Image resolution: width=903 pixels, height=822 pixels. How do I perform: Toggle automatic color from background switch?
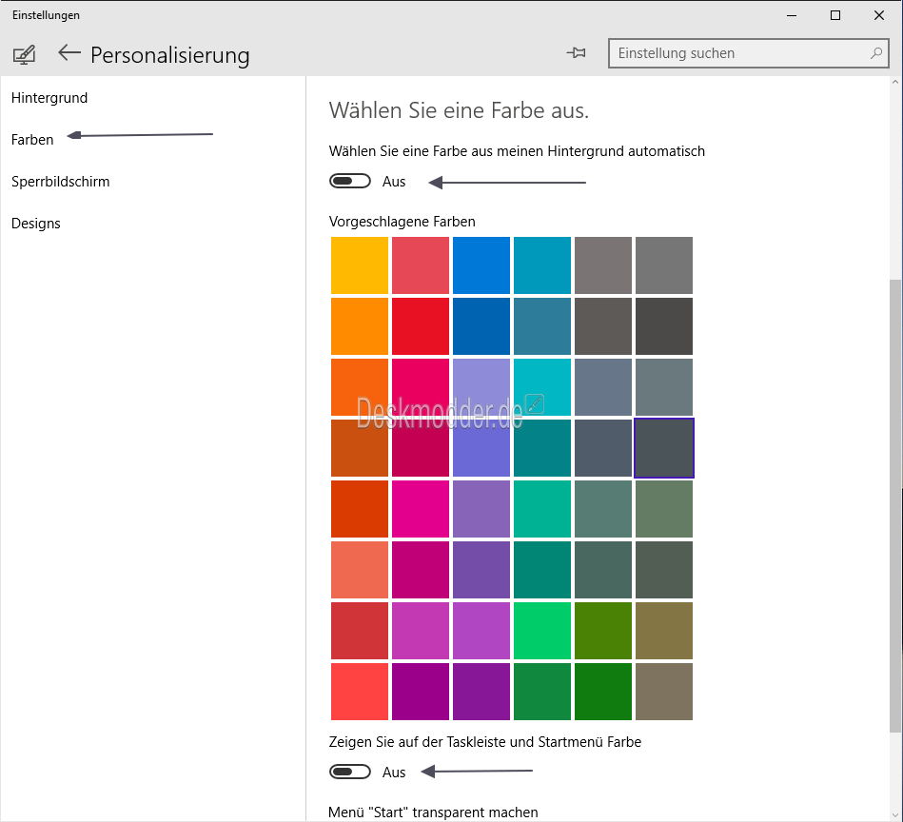350,182
